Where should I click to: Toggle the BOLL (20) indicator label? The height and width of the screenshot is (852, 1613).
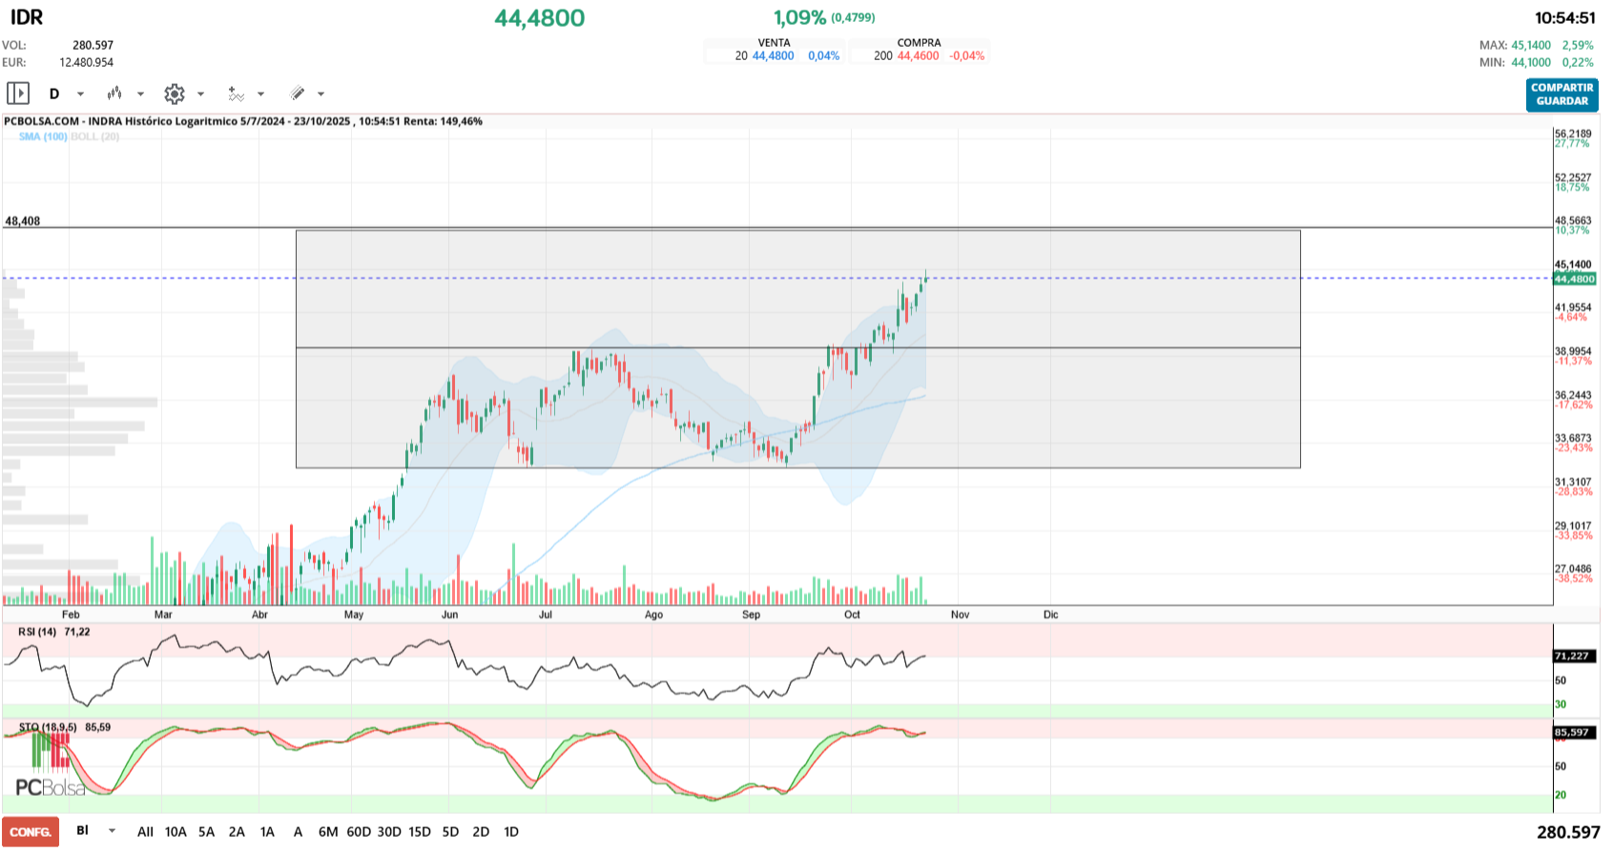(95, 136)
